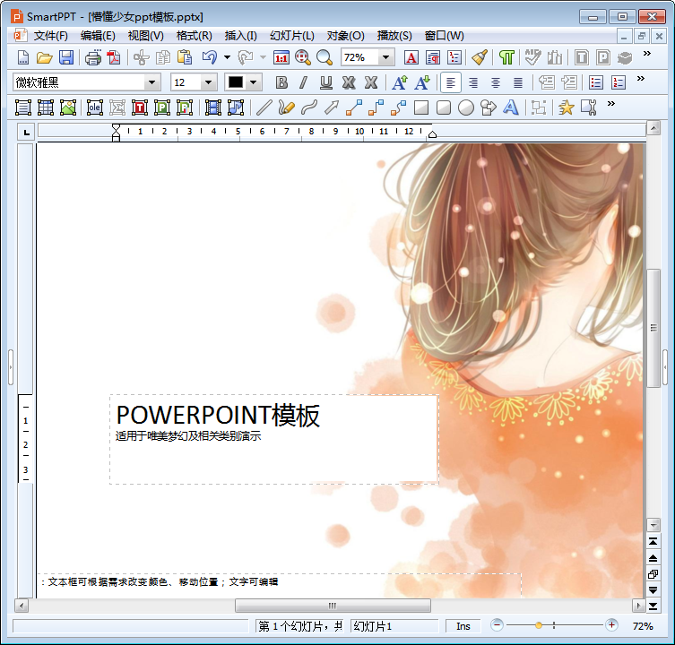Open the 插入(I) menu
The height and width of the screenshot is (645, 675).
pyautogui.click(x=240, y=36)
